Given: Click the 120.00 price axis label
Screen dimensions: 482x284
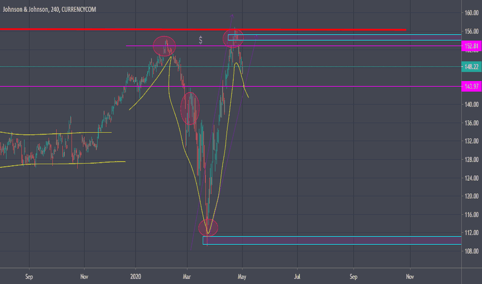Looking at the screenshot, I should [472, 196].
